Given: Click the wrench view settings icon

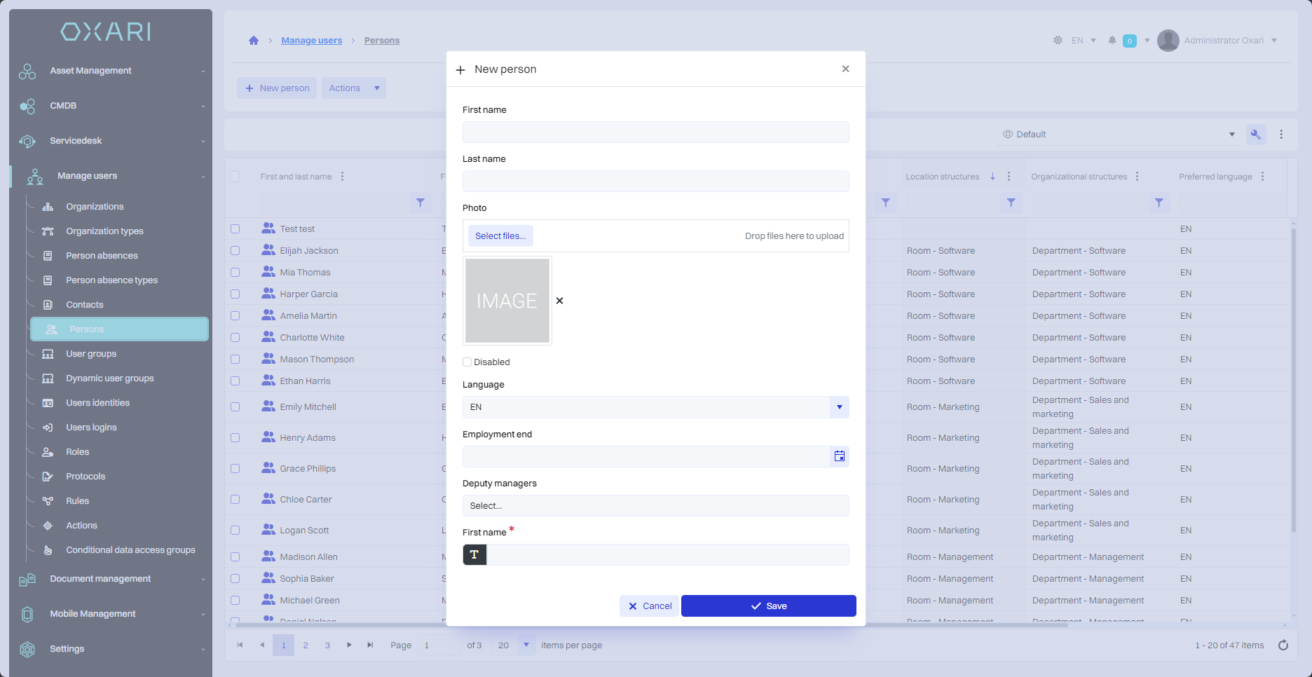Looking at the screenshot, I should 1255,135.
